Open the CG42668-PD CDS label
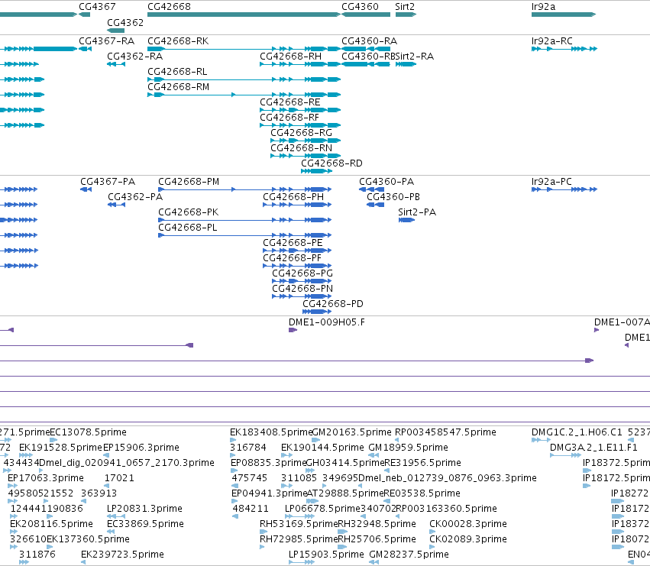 (x=333, y=304)
